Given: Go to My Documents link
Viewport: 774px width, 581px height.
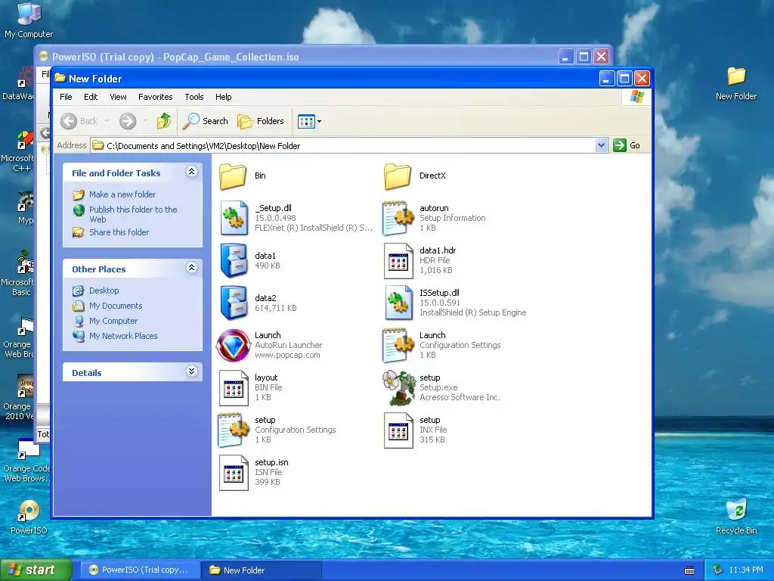Looking at the screenshot, I should 116,306.
